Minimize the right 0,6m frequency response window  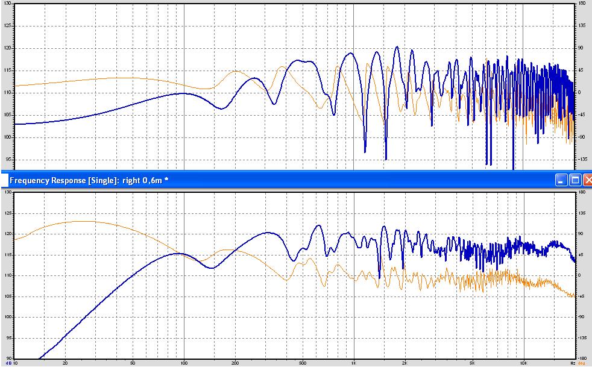tap(561, 180)
